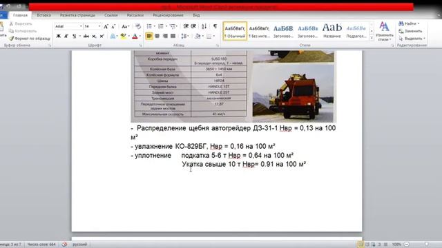Switch to Вид tab
Image resolution: width=442 pixels, height=248 pixels.
[x=196, y=15]
